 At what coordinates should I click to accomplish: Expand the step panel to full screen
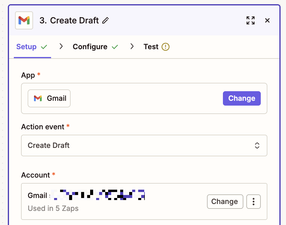251,20
